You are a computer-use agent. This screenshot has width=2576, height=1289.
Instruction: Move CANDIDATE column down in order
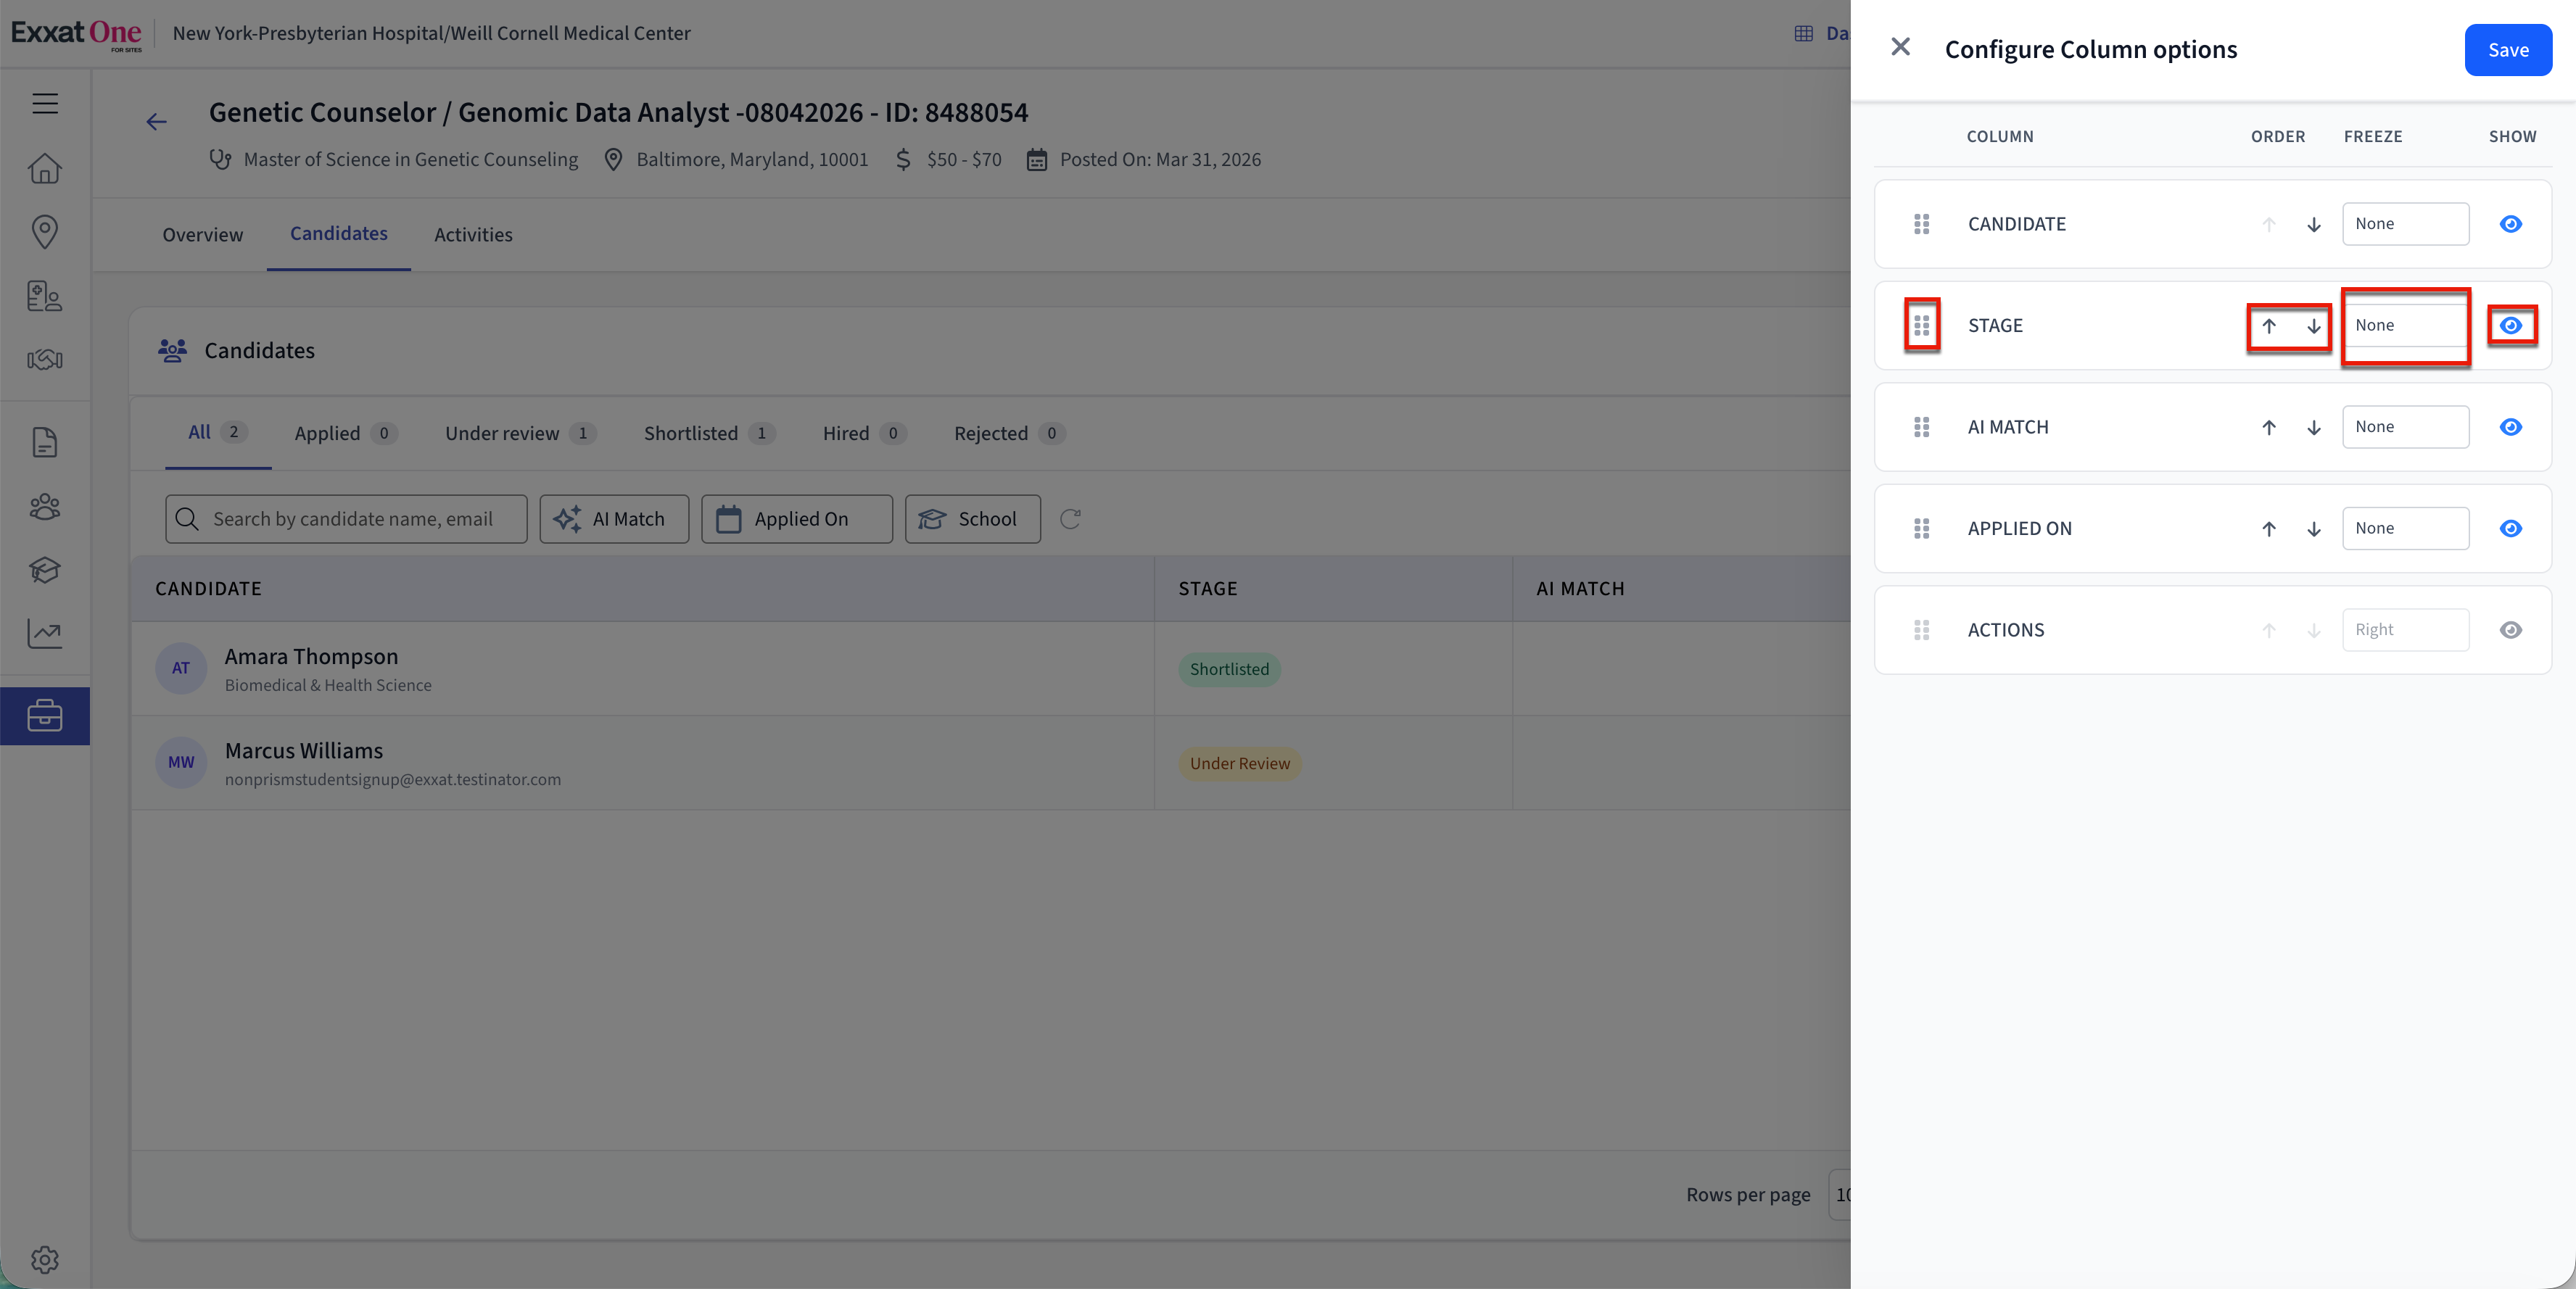(x=2313, y=225)
